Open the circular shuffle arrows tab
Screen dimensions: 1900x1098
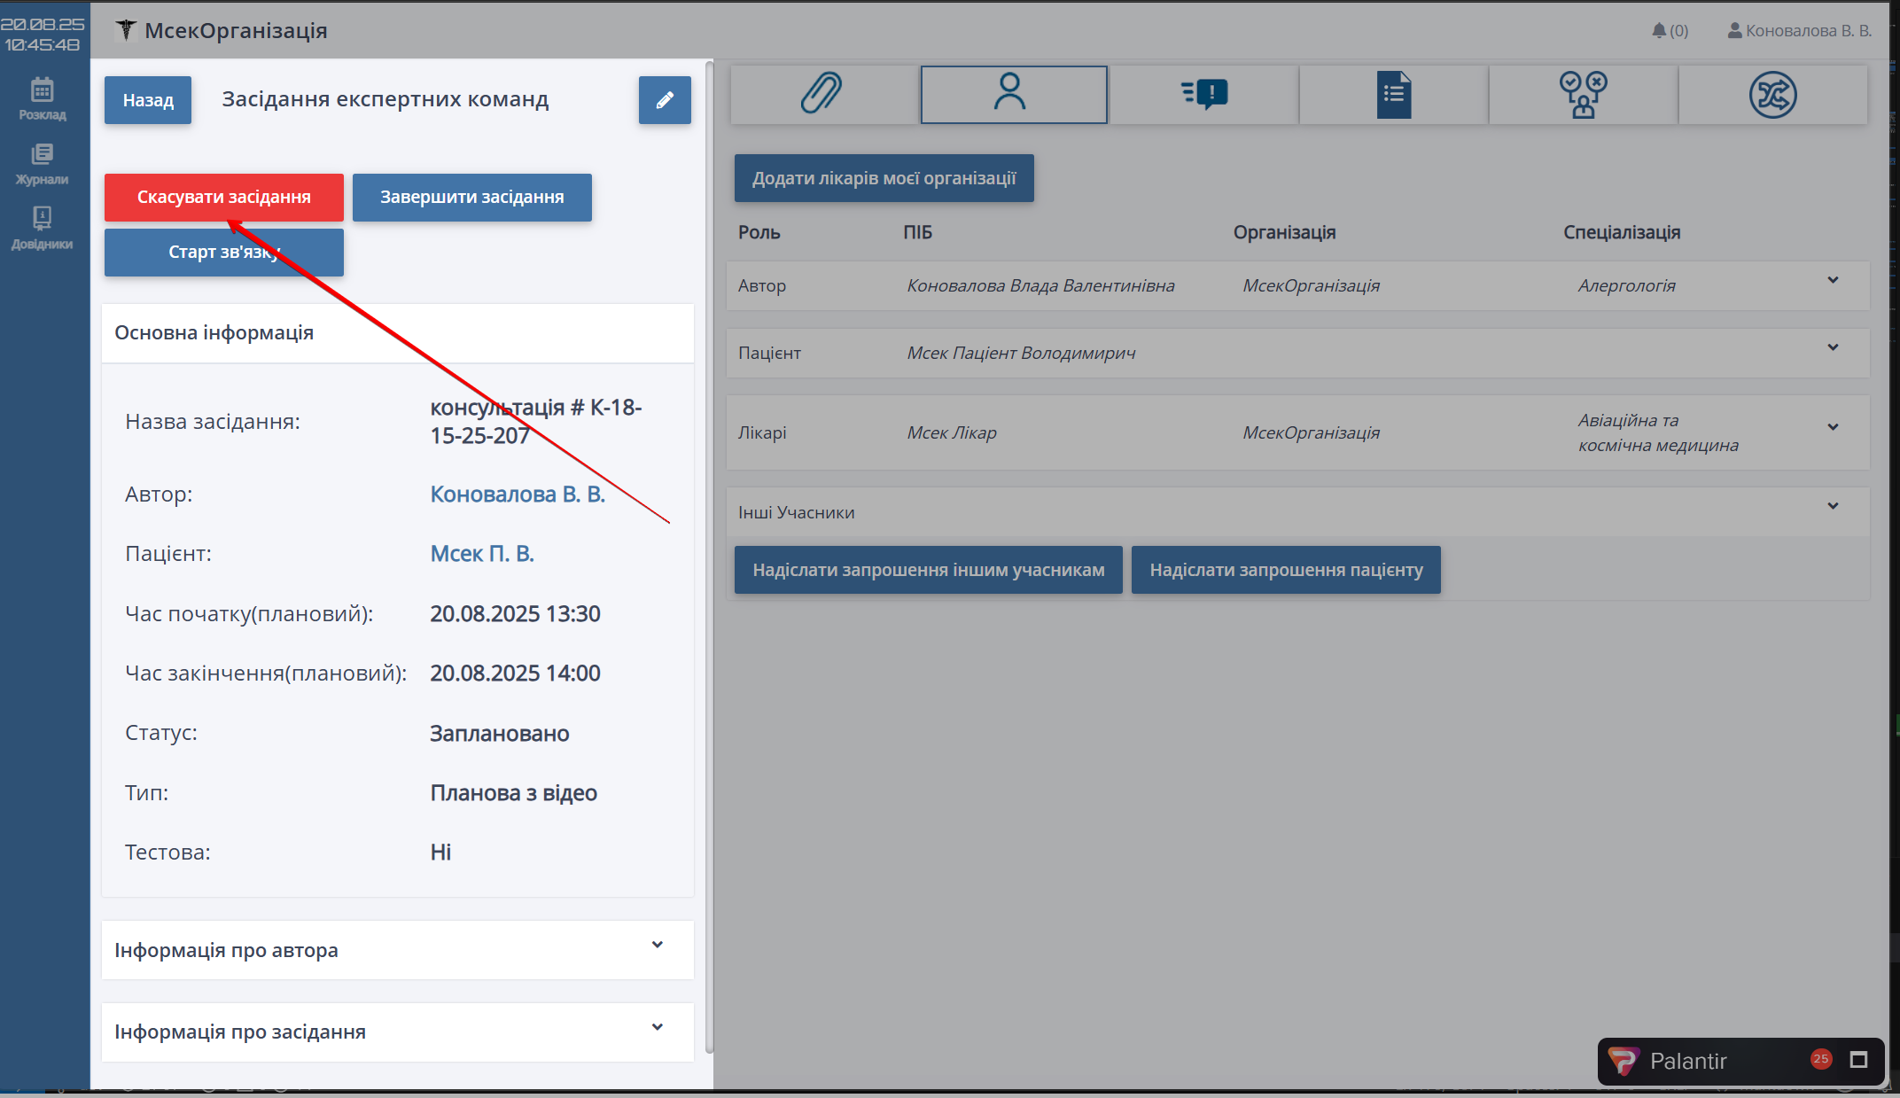[x=1772, y=94]
